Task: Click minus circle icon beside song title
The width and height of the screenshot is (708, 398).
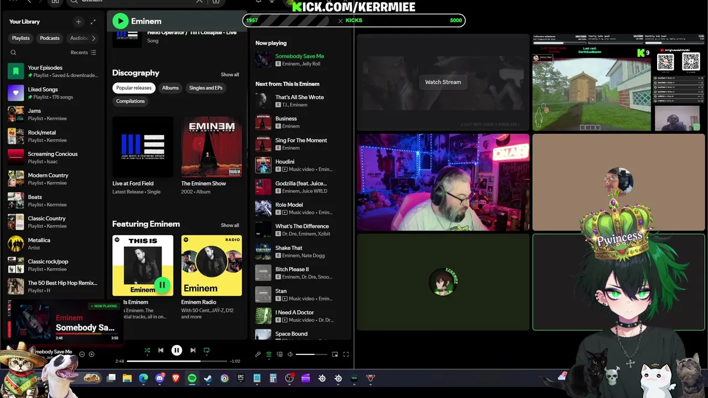Action: pyautogui.click(x=82, y=354)
